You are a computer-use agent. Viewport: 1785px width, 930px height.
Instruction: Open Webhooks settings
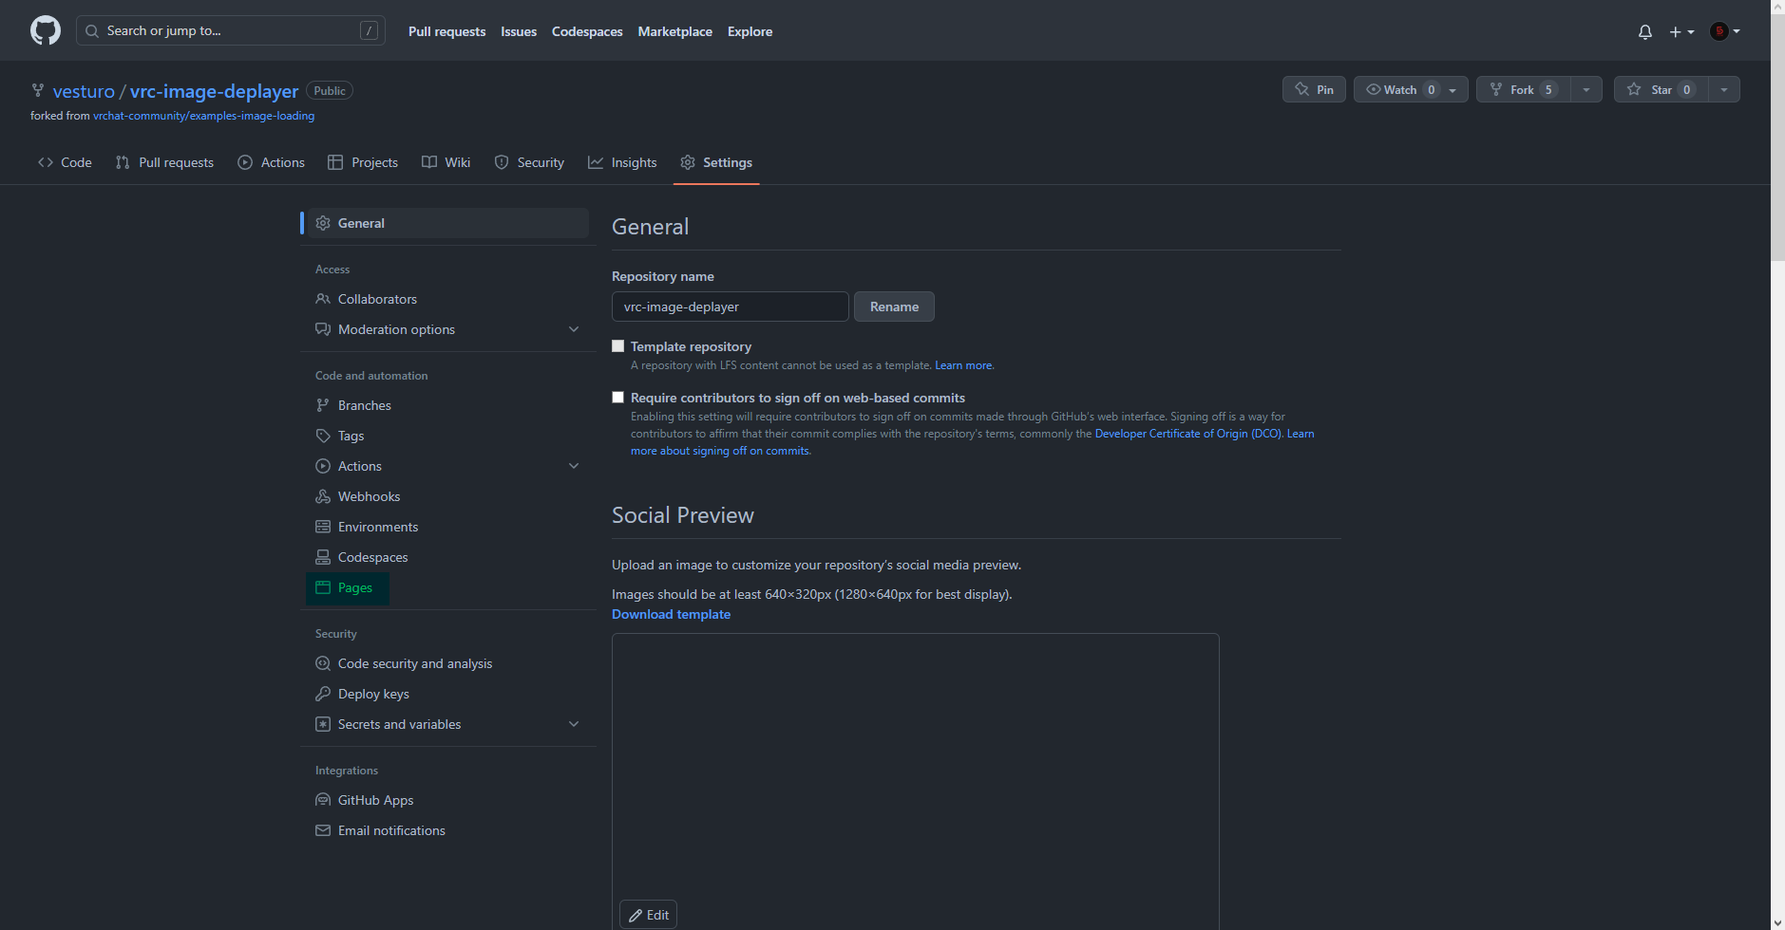448,496
